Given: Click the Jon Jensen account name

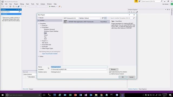Looking at the screenshot, I should [165, 4].
